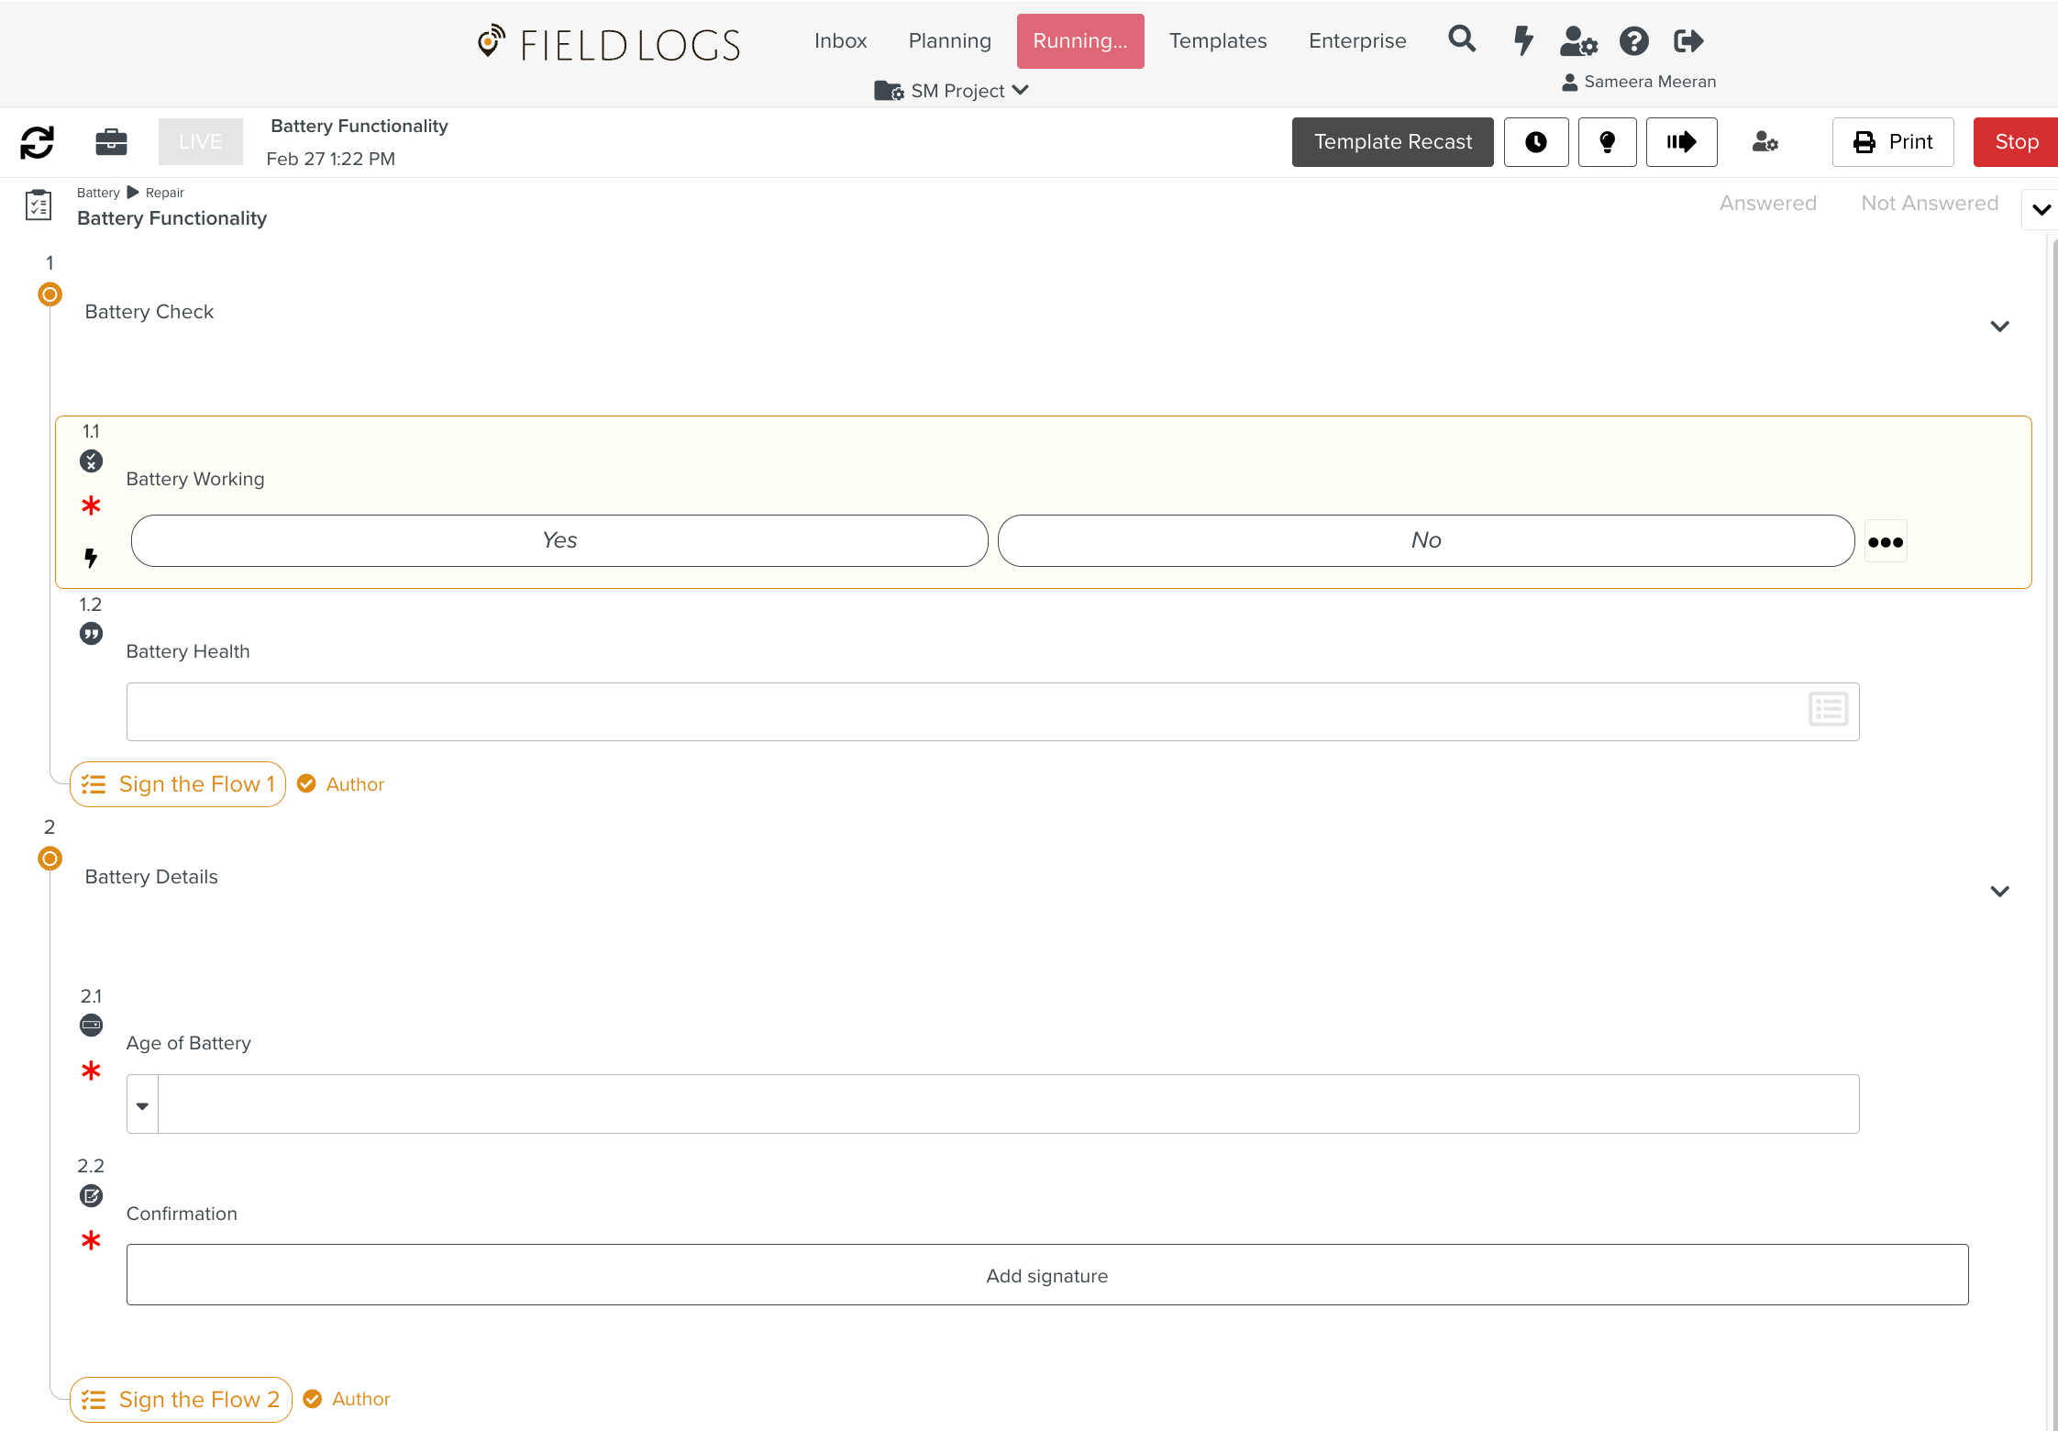Screen dimensions: 2058x1431
Task: Open the Inbox tab
Action: (x=840, y=41)
